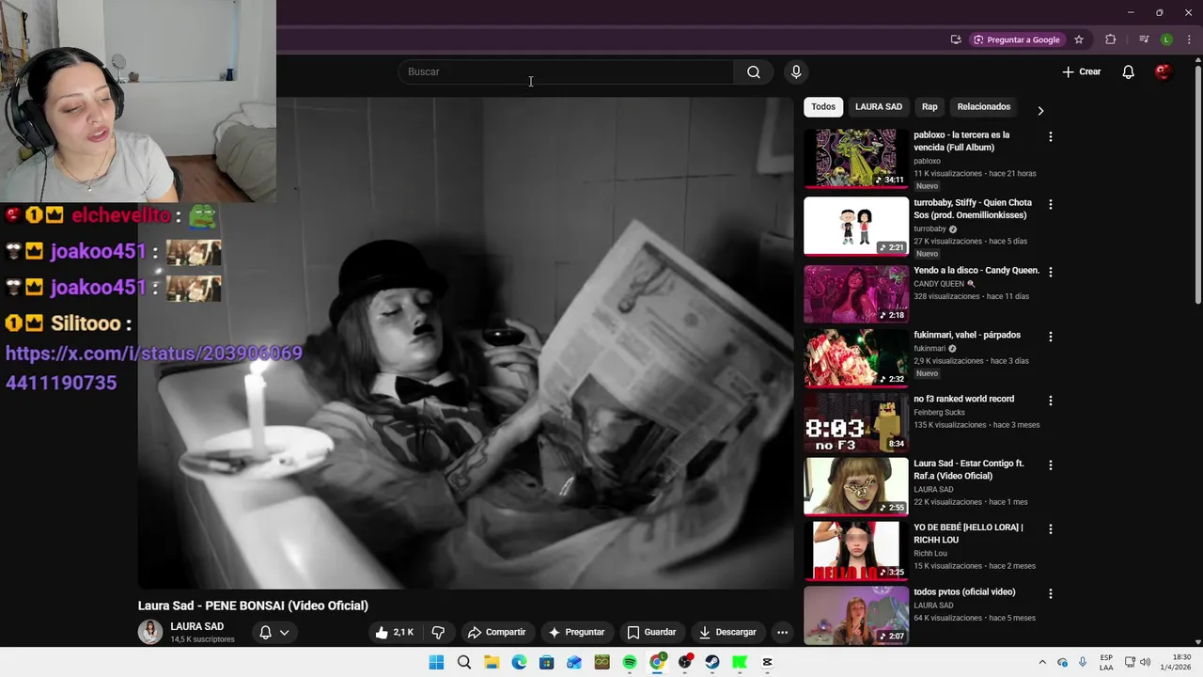Open todos pvtos video thumbnail
1203x677 pixels.
click(856, 616)
